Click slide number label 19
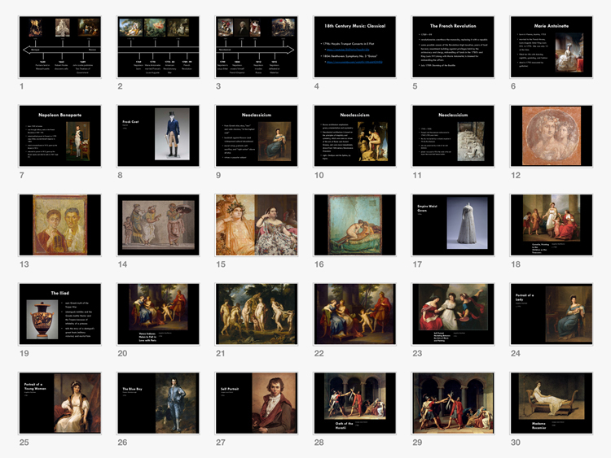The height and width of the screenshot is (458, 611). tap(24, 353)
